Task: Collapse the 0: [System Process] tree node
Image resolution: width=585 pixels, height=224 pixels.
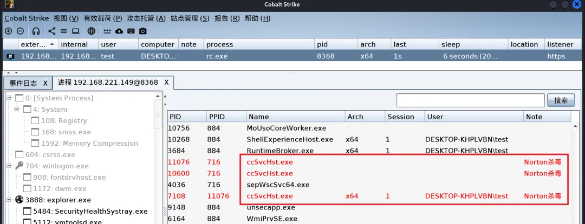Action: pos(9,98)
